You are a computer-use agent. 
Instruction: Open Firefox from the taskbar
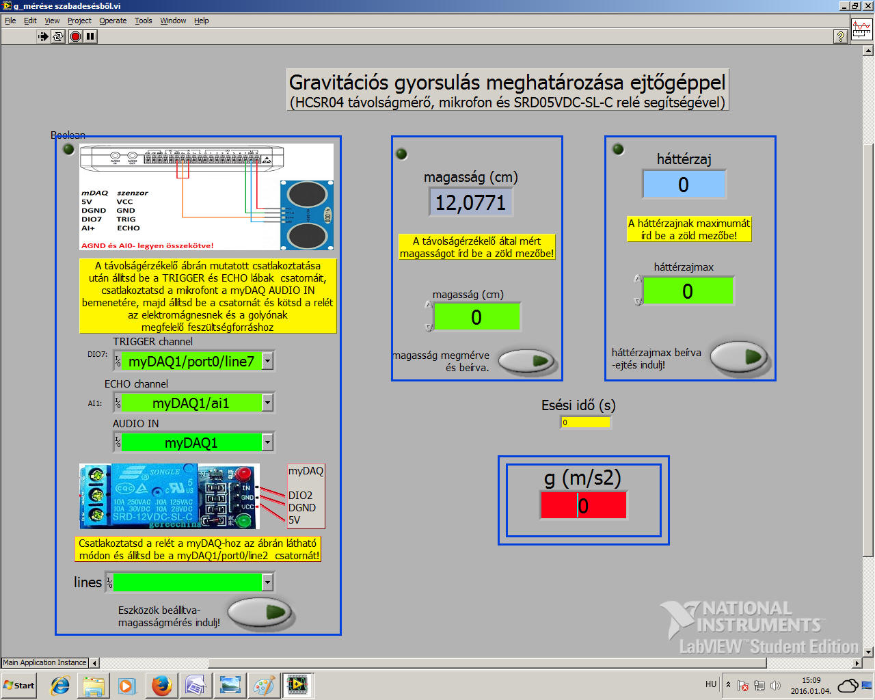[161, 685]
